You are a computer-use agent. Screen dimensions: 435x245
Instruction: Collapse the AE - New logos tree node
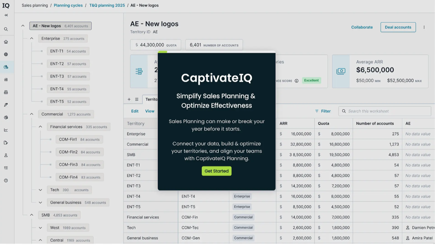click(23, 26)
